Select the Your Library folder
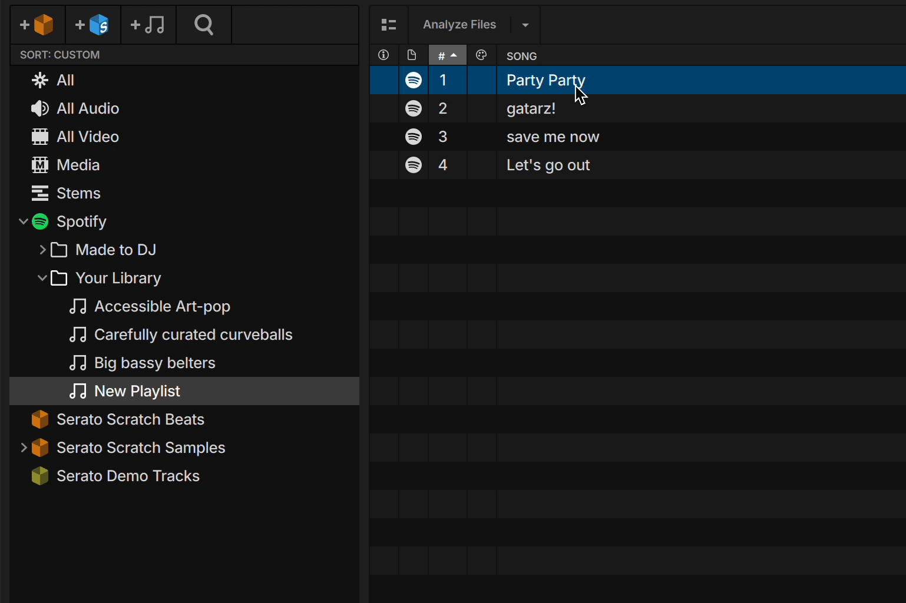The width and height of the screenshot is (906, 603). 184,278
